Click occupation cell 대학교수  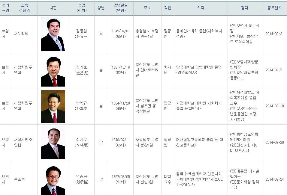[168, 179]
